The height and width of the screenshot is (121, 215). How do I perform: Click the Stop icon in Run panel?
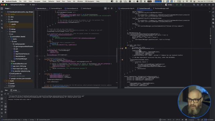(8, 94)
